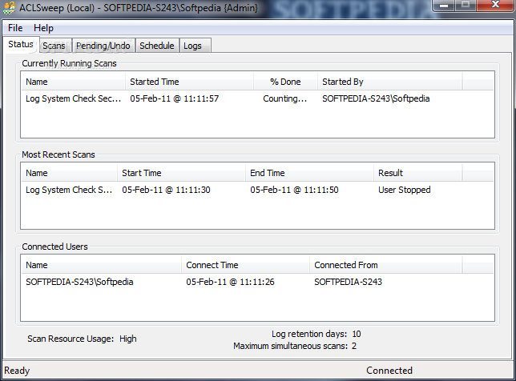The image size is (516, 381).
Task: Select connected user SOFTPEDIA-S243\Softpedia
Action: click(x=79, y=282)
